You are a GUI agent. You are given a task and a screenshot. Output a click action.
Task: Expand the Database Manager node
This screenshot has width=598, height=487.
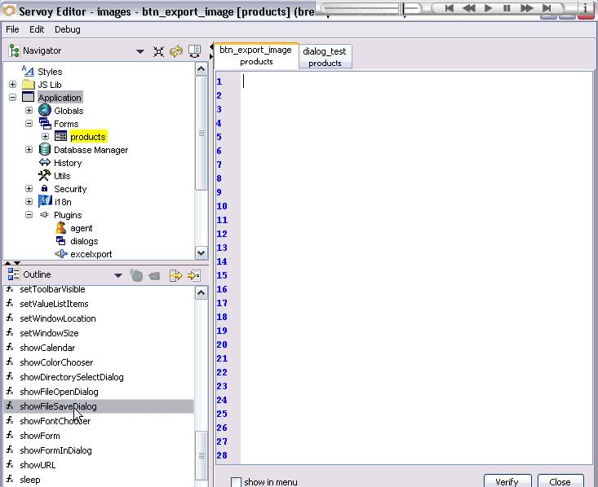point(29,150)
